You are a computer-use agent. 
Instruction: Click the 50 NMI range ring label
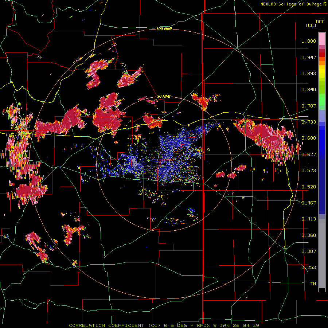pos(164,97)
